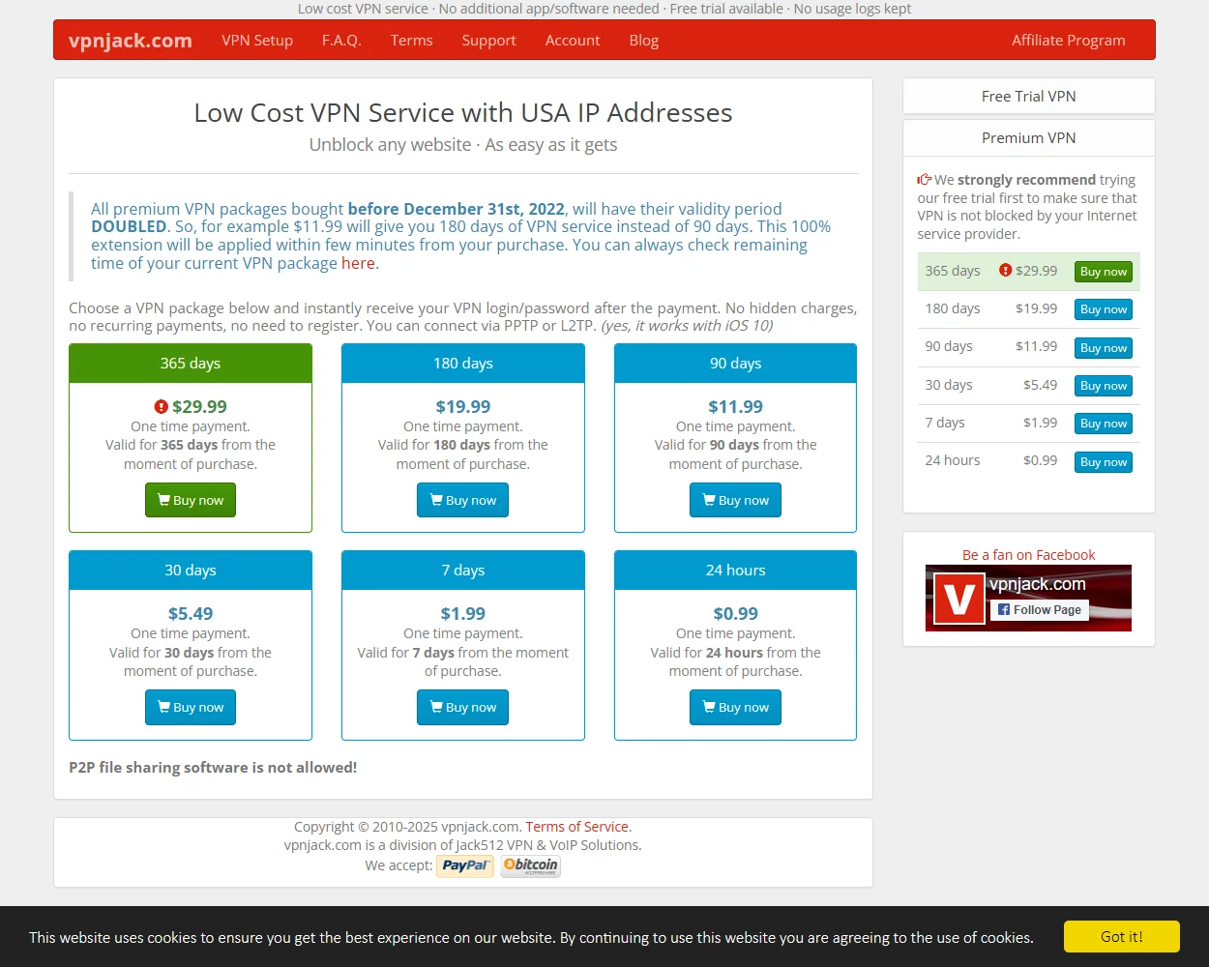Open the VPN Setup menu item
This screenshot has width=1209, height=967.
click(257, 41)
